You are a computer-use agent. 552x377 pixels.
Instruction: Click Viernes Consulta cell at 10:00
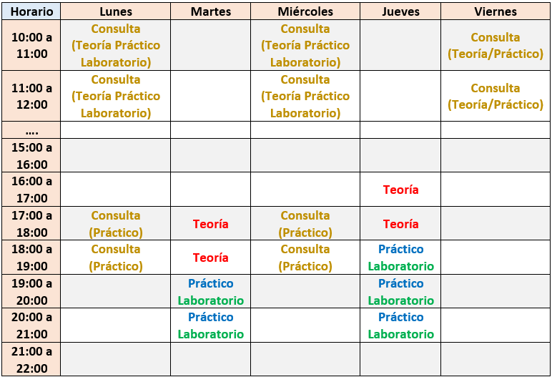495,45
